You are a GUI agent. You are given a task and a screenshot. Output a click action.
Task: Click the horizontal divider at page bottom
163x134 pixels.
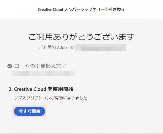81,134
